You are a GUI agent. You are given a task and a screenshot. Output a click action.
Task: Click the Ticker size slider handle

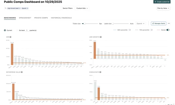point(84,24)
